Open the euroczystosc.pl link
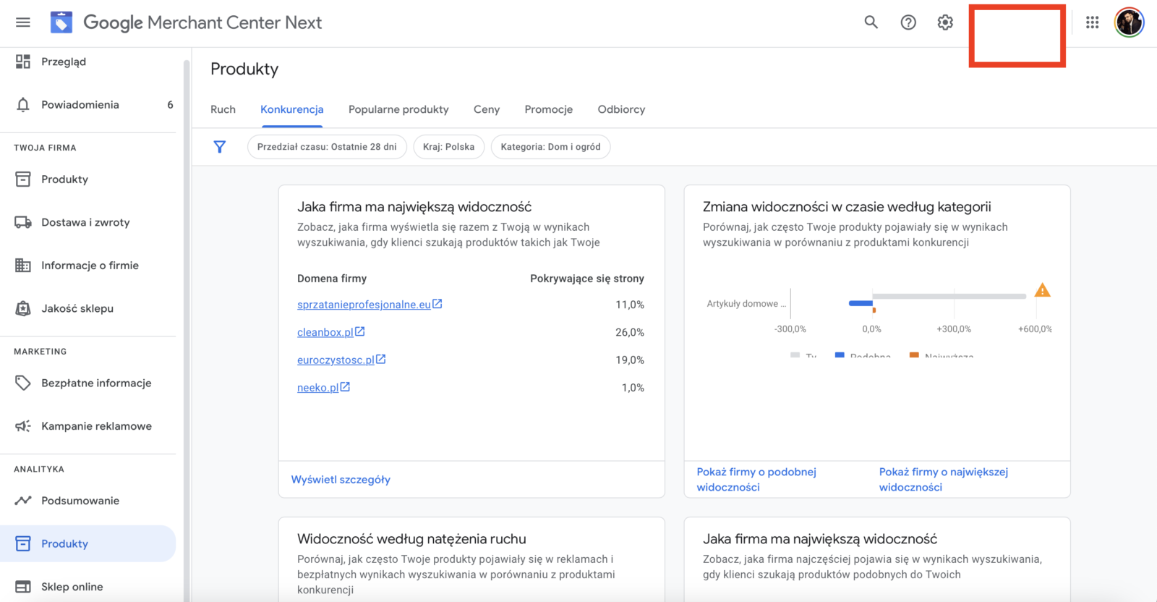 [341, 360]
